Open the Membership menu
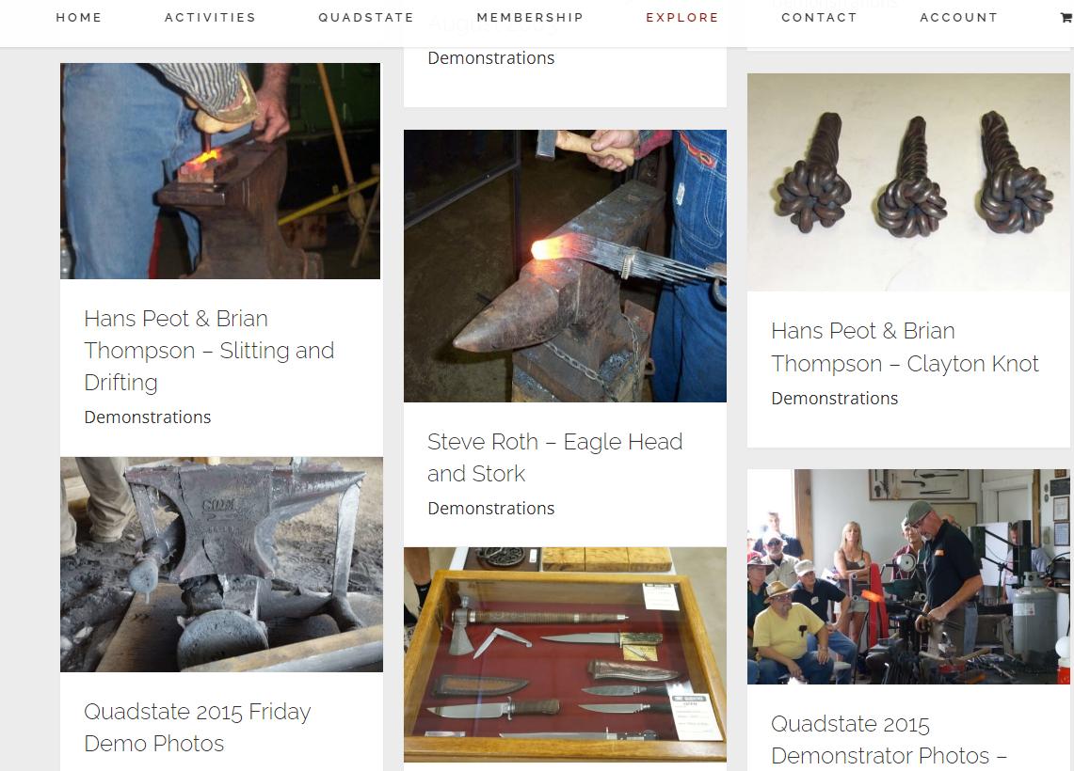The height and width of the screenshot is (771, 1074). click(530, 18)
